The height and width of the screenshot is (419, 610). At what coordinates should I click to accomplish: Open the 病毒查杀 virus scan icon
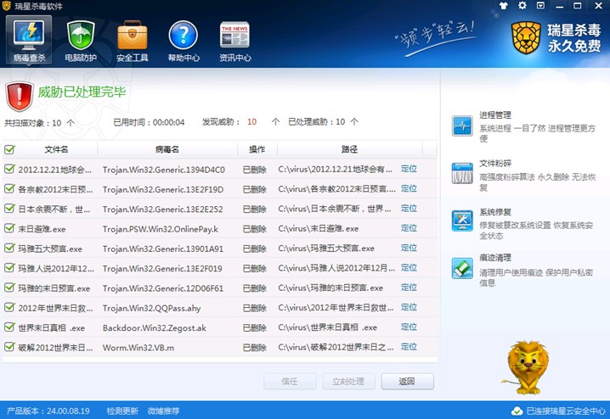point(29,39)
